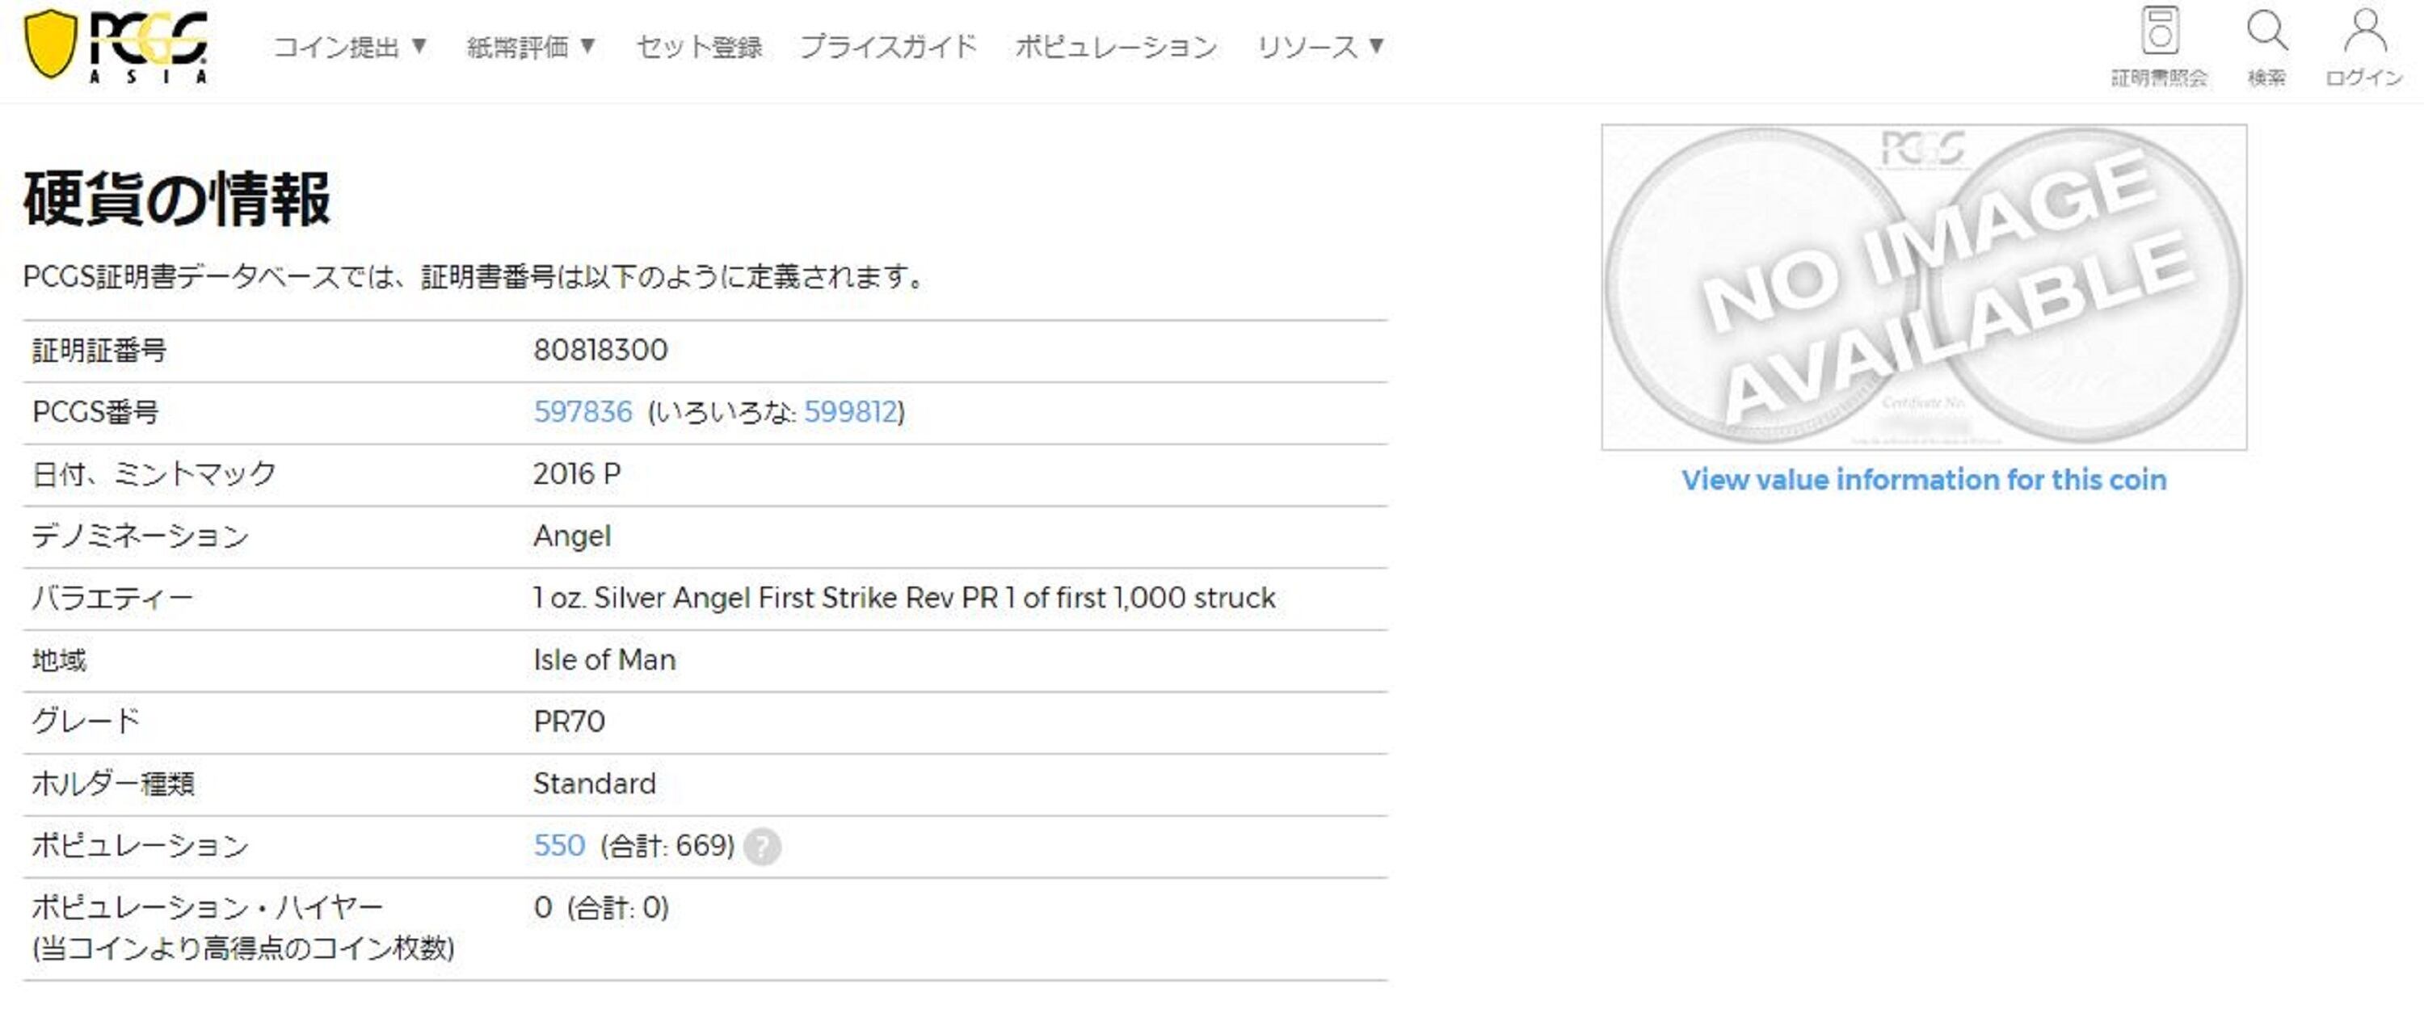Screen dimensions: 2424x1022
Task: Click the population help question mark icon
Action: (762, 846)
